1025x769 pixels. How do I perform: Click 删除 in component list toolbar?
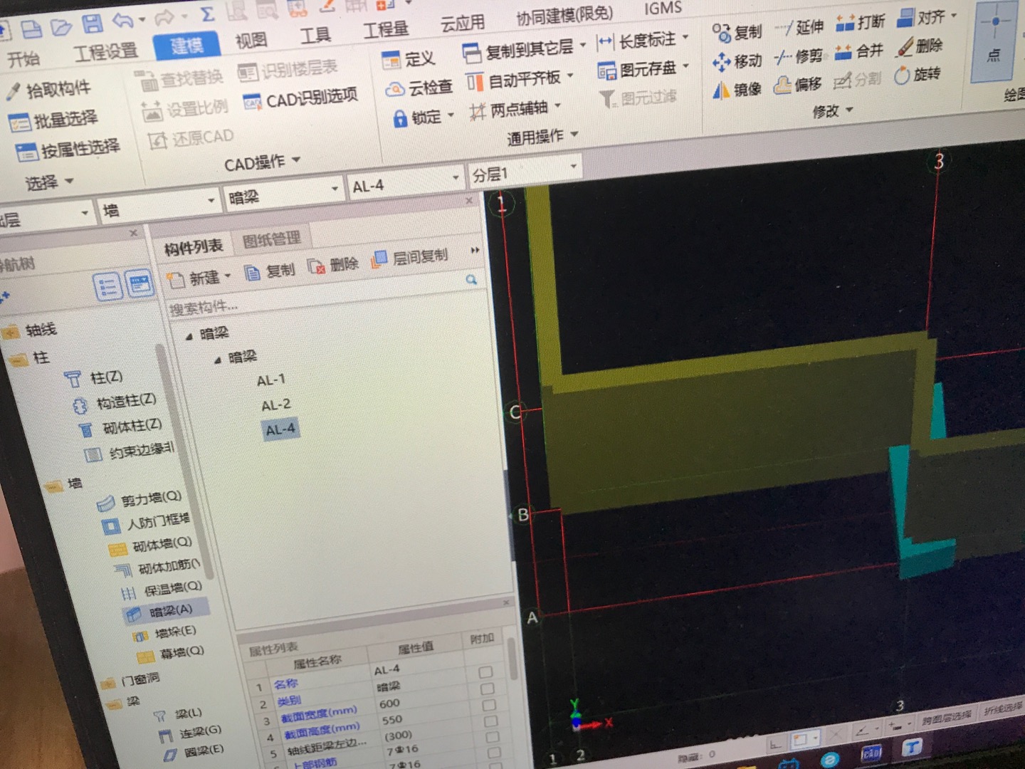(333, 265)
